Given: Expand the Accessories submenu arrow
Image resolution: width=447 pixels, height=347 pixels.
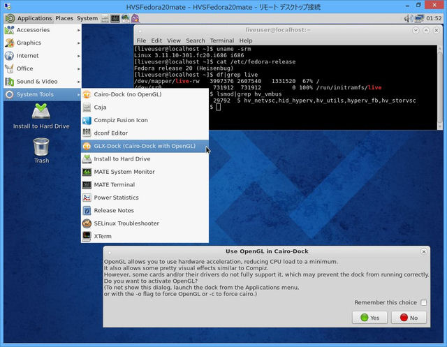Looking at the screenshot, I should pyautogui.click(x=79, y=30).
